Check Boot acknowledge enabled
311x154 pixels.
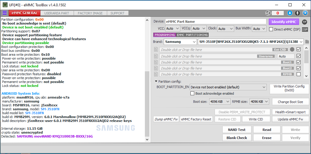(192, 93)
